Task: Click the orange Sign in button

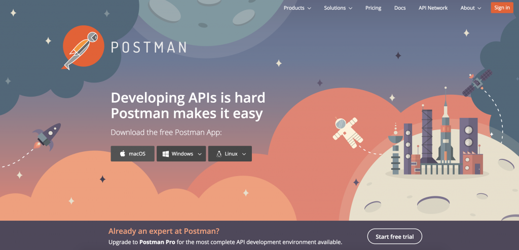Action: point(502,8)
